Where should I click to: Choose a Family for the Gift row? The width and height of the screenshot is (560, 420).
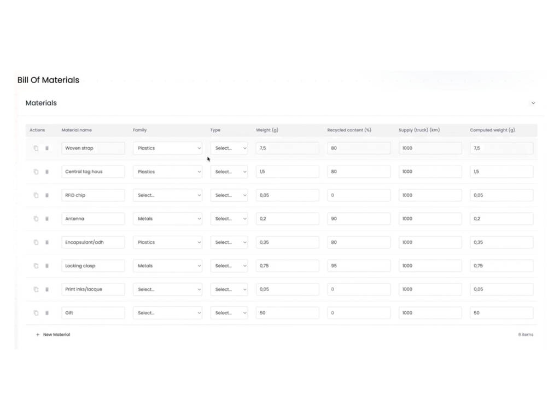tap(167, 313)
